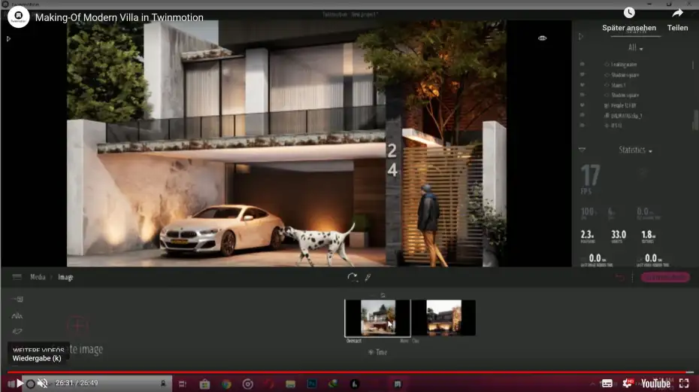Toggle visibility of the first 'Shadow square' item
699x392 pixels.
(x=582, y=74)
